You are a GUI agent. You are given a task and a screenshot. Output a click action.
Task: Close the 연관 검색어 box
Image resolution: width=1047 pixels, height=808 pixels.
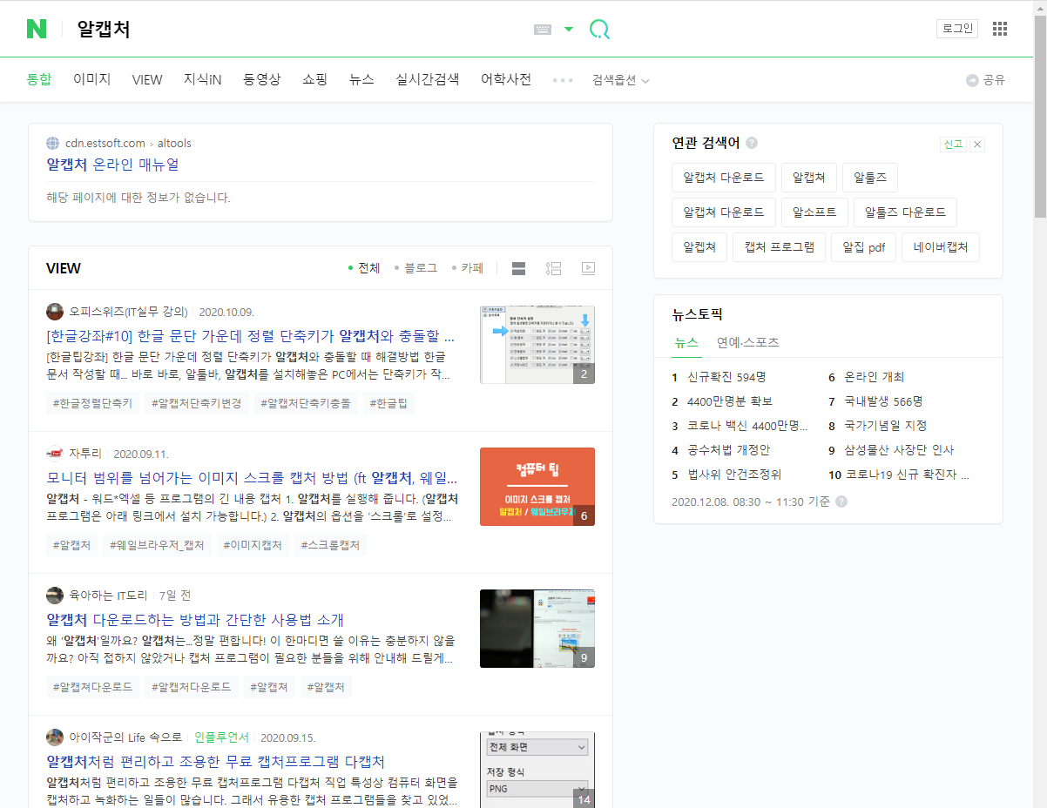pos(977,144)
